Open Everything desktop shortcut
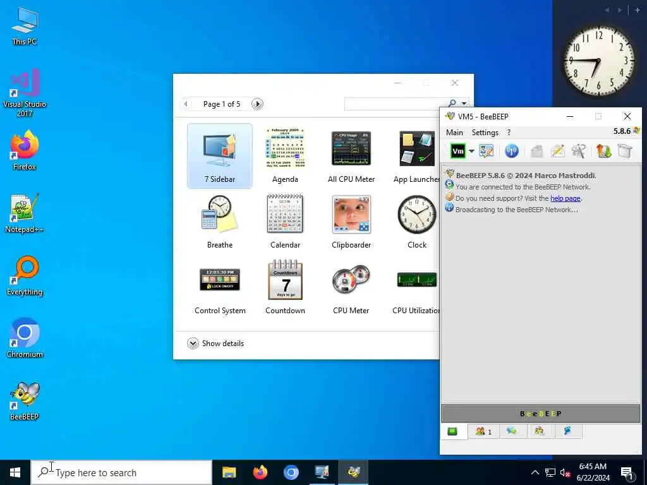This screenshot has height=485, width=647. tap(25, 276)
